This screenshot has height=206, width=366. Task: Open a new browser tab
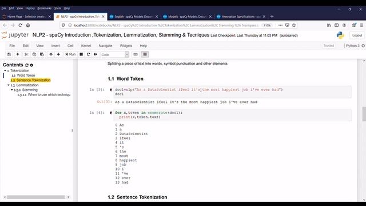click(272, 17)
